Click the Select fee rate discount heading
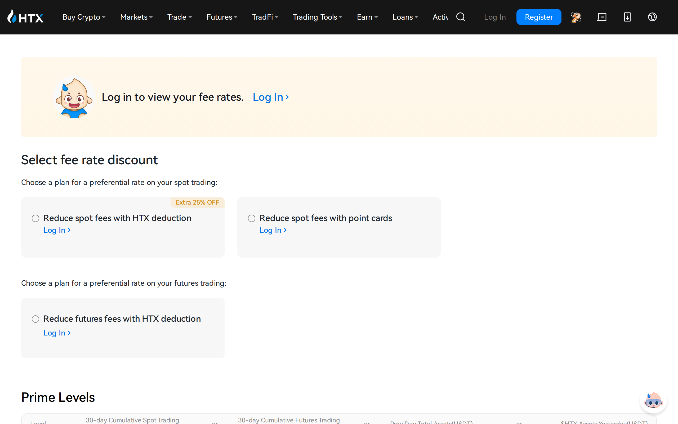 [89, 160]
